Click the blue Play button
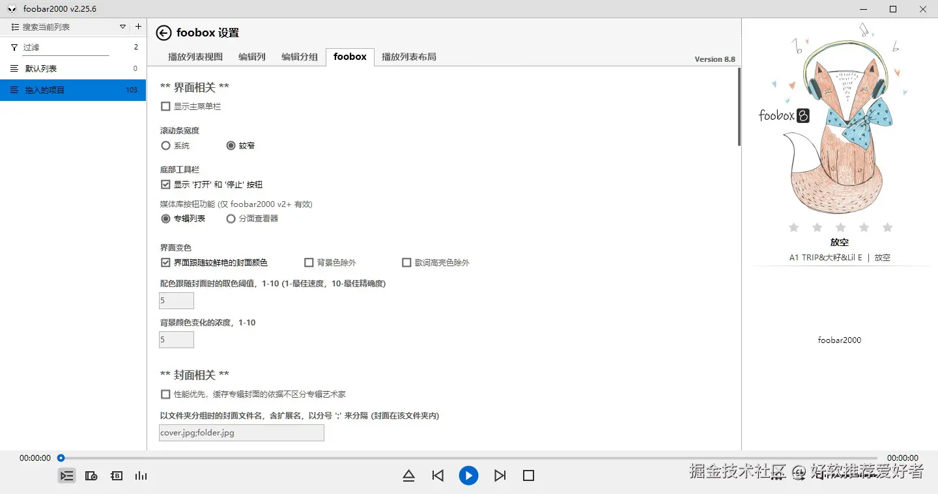This screenshot has height=494, width=938. (468, 476)
